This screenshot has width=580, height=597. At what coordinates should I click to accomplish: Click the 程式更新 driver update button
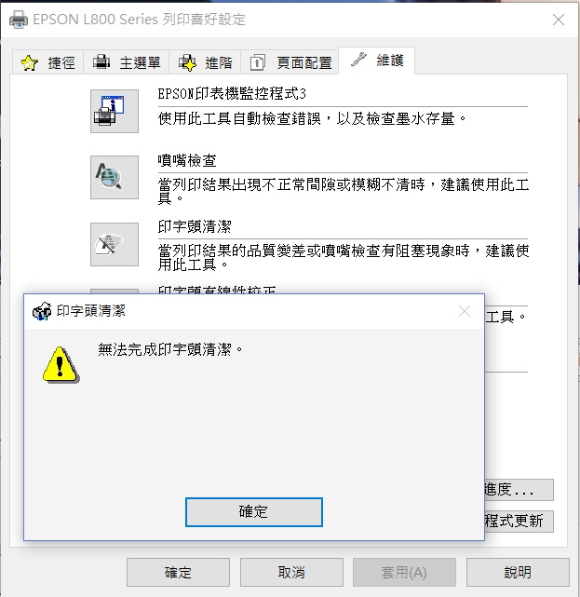click(x=519, y=522)
